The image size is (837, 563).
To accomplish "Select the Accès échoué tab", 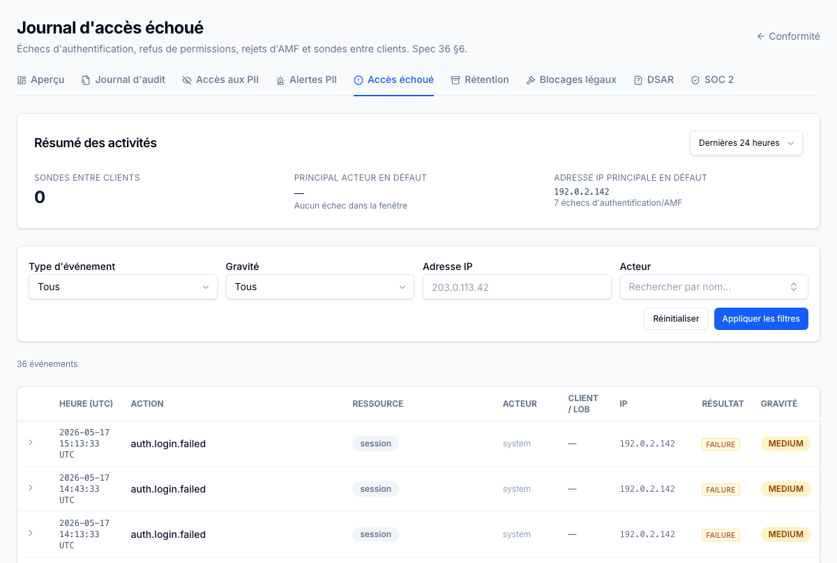I will (393, 80).
